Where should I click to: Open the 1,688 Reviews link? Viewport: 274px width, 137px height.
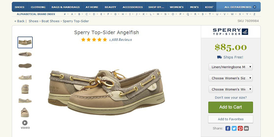tap(120, 40)
